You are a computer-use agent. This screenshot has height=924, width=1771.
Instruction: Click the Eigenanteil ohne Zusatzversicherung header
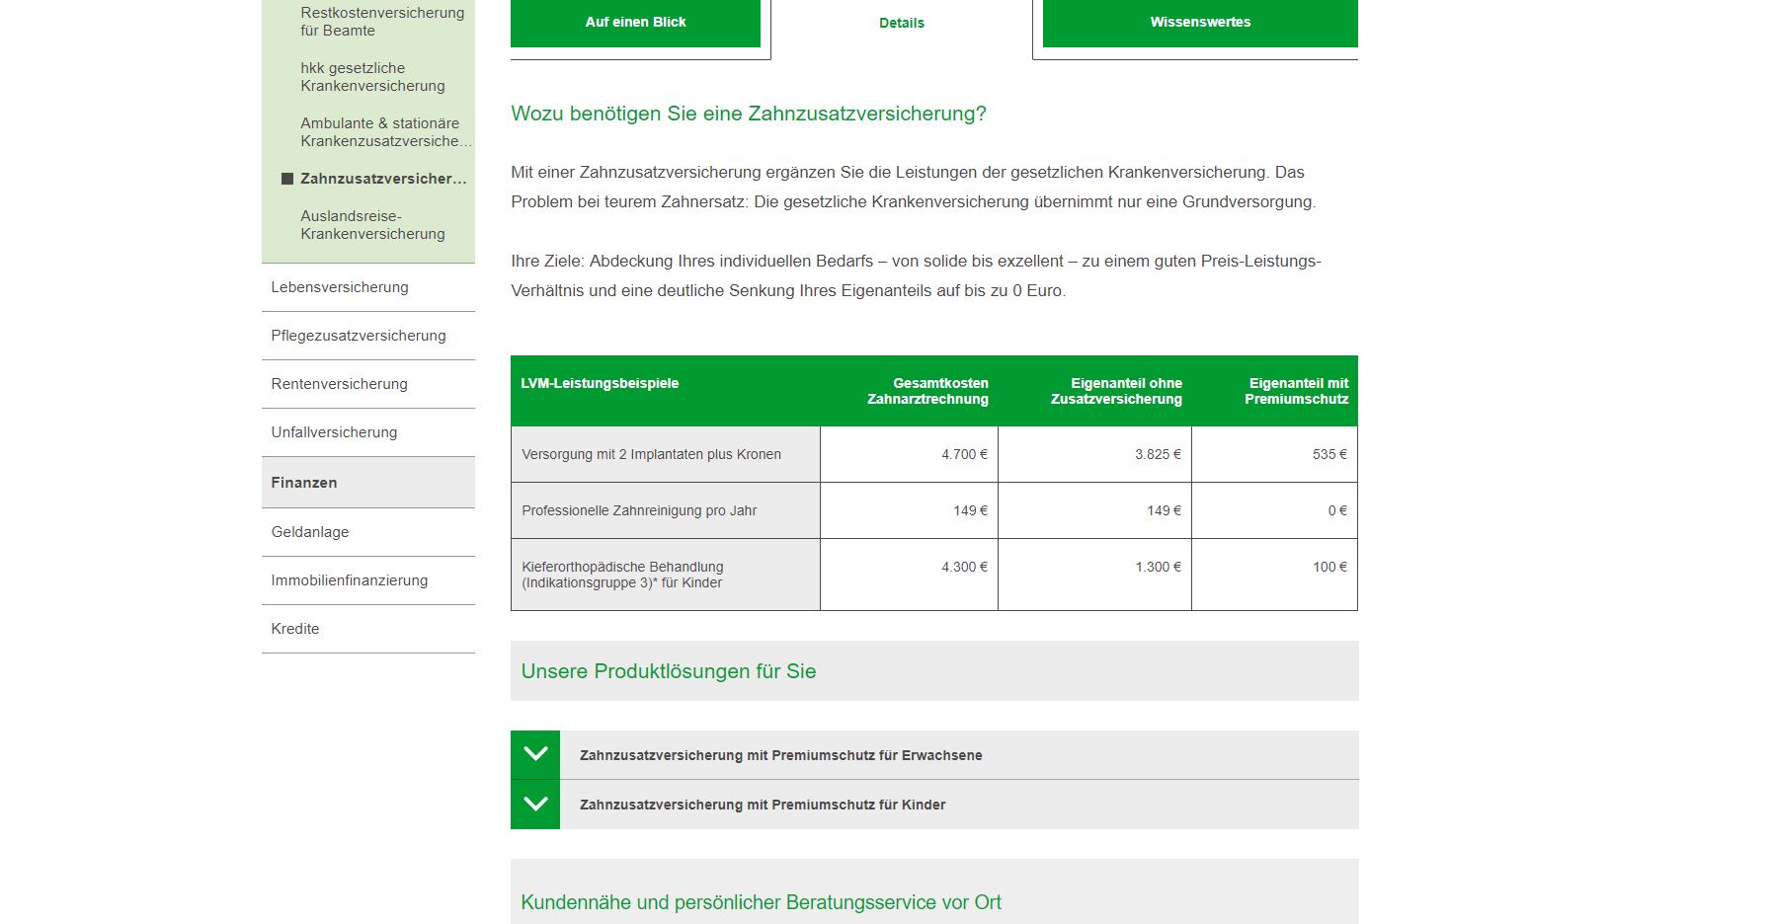click(x=1116, y=391)
